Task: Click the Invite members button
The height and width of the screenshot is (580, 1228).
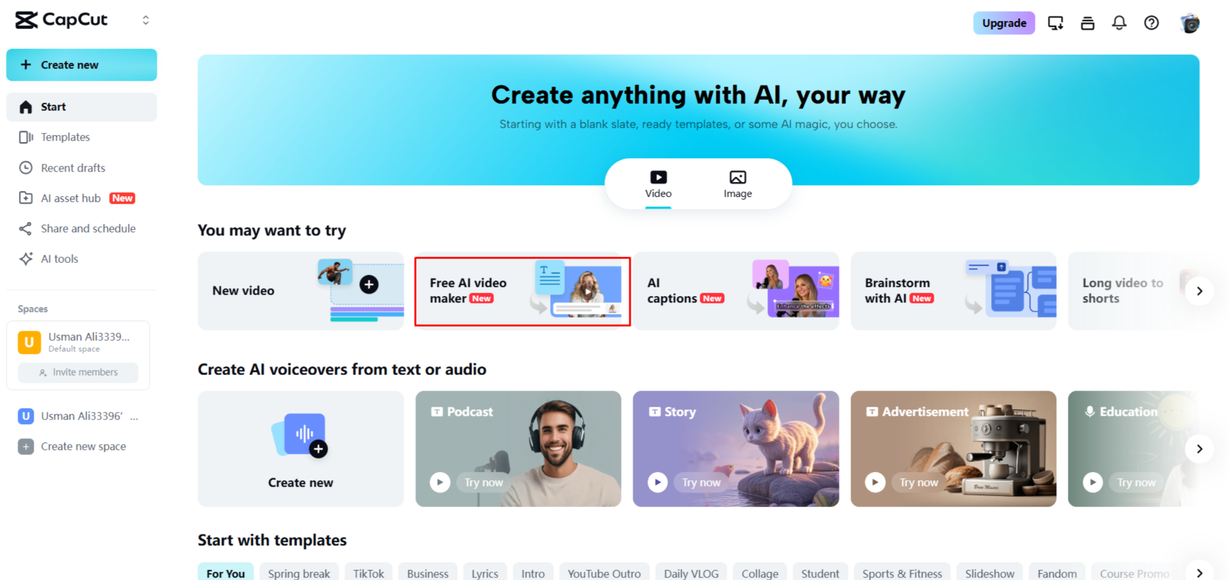Action: 78,372
